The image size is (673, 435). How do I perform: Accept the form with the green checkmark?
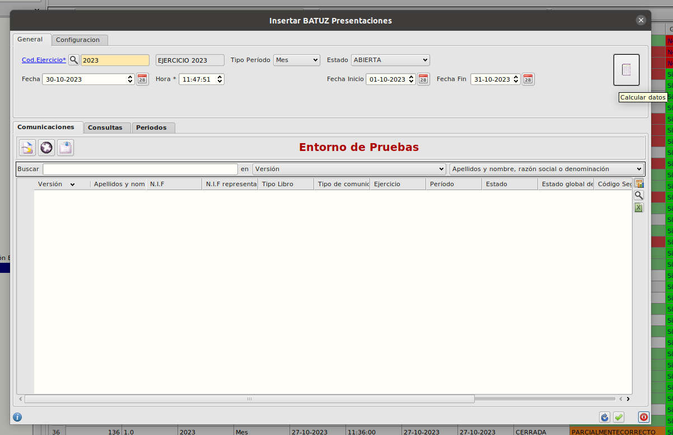pos(619,417)
